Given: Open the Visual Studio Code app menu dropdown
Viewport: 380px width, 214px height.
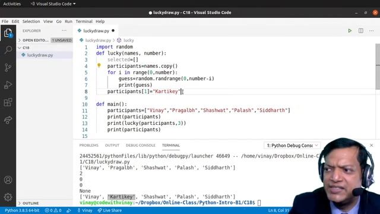Looking at the screenshot, I should pos(53,4).
